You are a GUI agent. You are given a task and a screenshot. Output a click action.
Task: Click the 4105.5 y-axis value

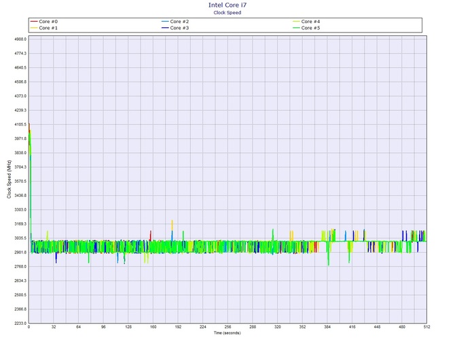click(20, 124)
